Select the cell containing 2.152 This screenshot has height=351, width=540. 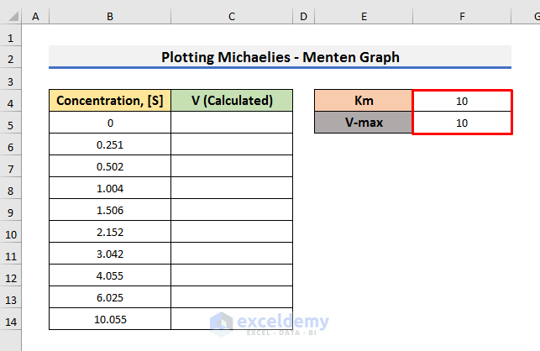[x=110, y=232]
